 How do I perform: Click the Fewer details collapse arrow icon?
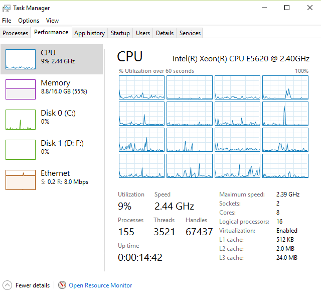(7, 285)
